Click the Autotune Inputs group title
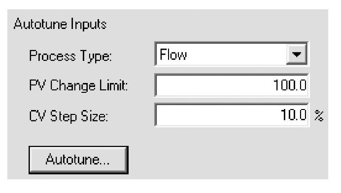341x193 pixels. tap(60, 24)
